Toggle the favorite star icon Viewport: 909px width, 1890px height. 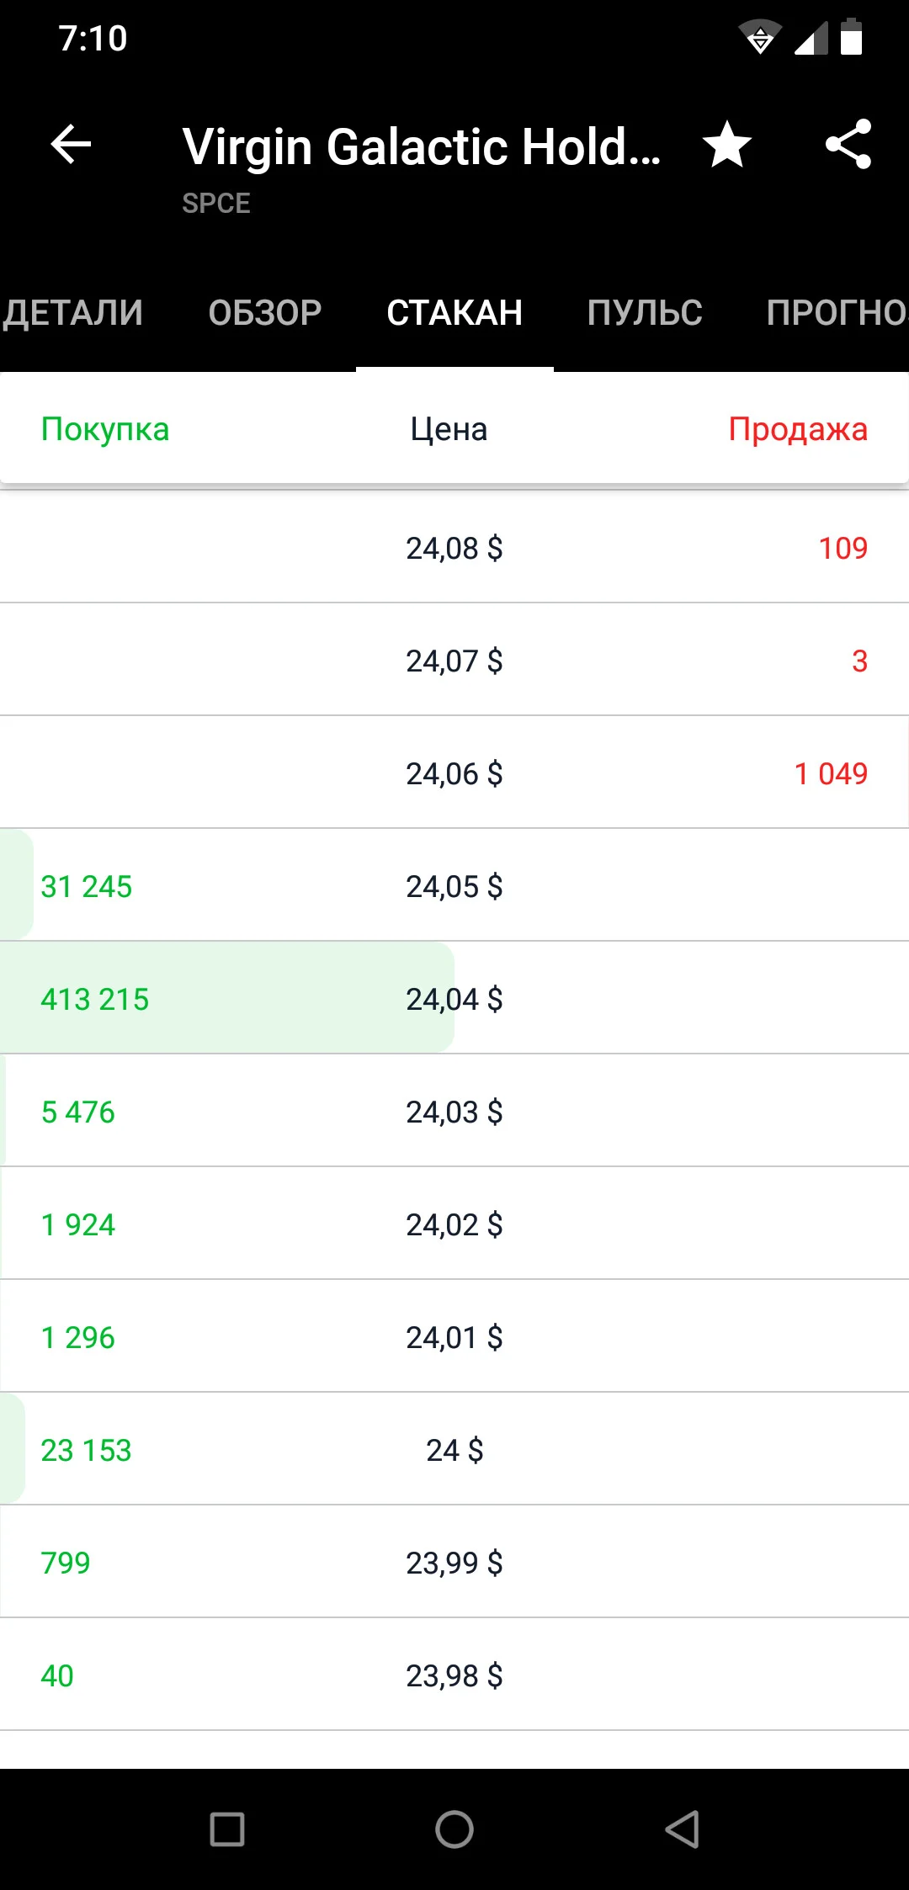click(x=727, y=145)
